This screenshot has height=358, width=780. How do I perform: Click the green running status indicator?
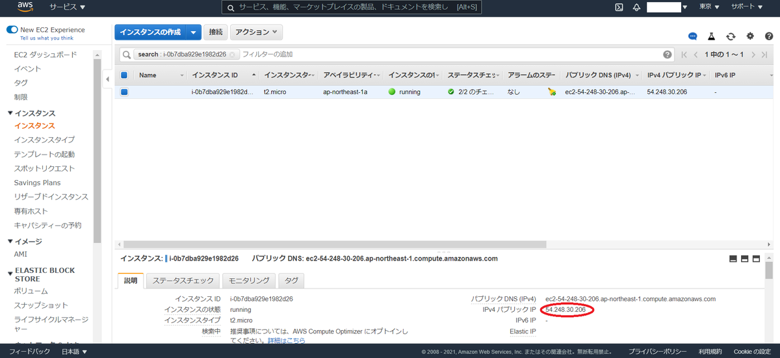click(392, 92)
